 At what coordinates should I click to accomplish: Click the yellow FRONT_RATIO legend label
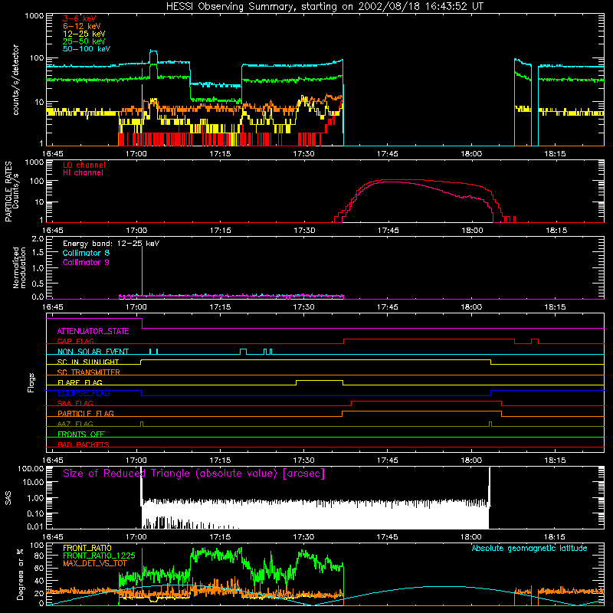tap(87, 548)
